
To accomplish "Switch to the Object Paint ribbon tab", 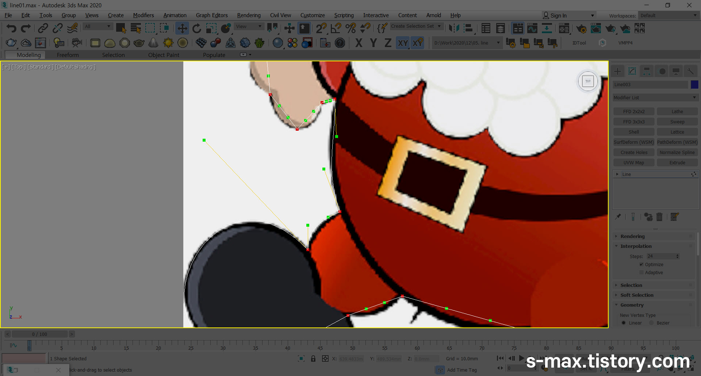I will click(x=164, y=55).
